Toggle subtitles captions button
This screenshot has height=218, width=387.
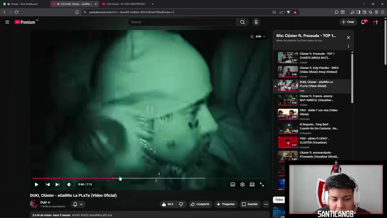[233, 184]
